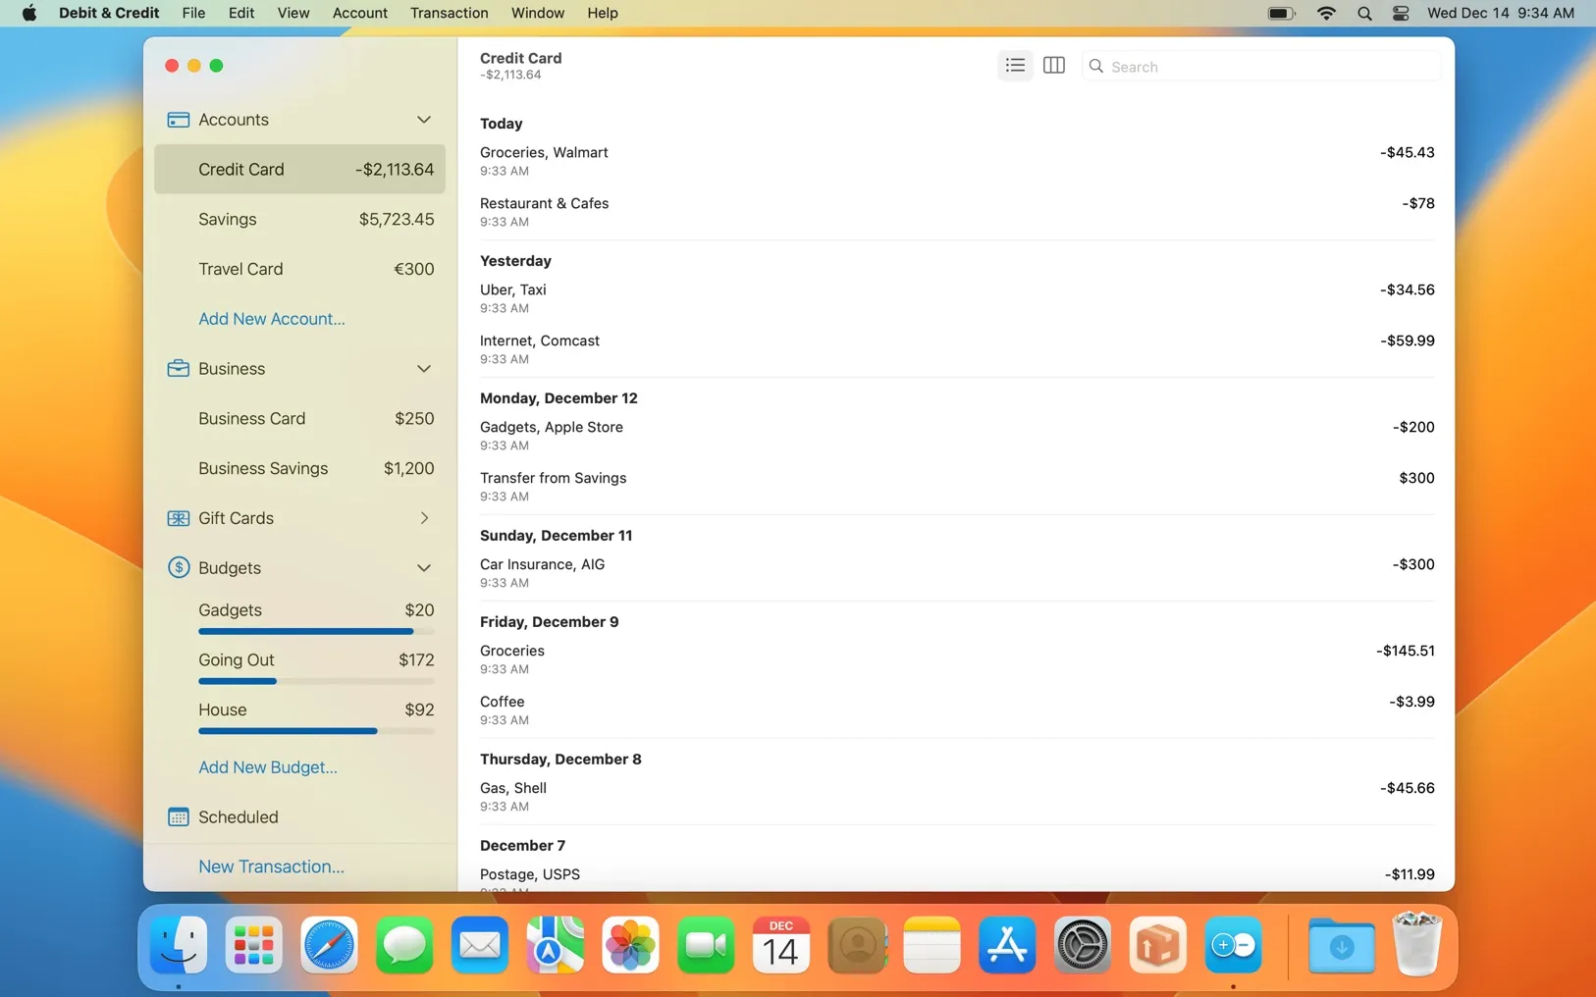Click the Scheduled calendar icon
1596x997 pixels.
pyautogui.click(x=178, y=816)
